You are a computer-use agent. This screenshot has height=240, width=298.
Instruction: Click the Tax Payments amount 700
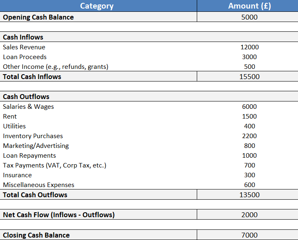pyautogui.click(x=249, y=165)
